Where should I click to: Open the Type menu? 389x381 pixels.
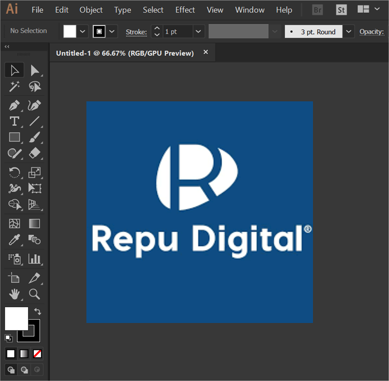[x=123, y=10]
